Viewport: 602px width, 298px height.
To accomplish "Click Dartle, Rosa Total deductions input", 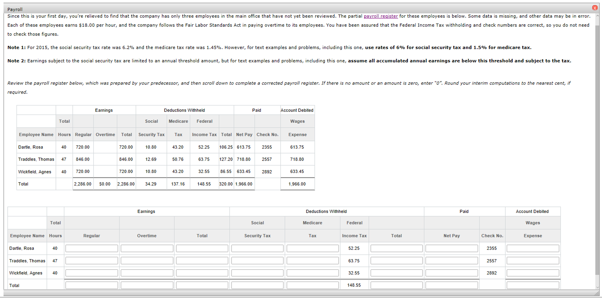I will [x=397, y=248].
